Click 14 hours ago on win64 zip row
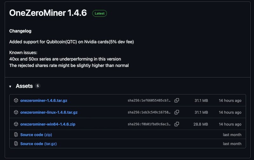 click(230, 124)
